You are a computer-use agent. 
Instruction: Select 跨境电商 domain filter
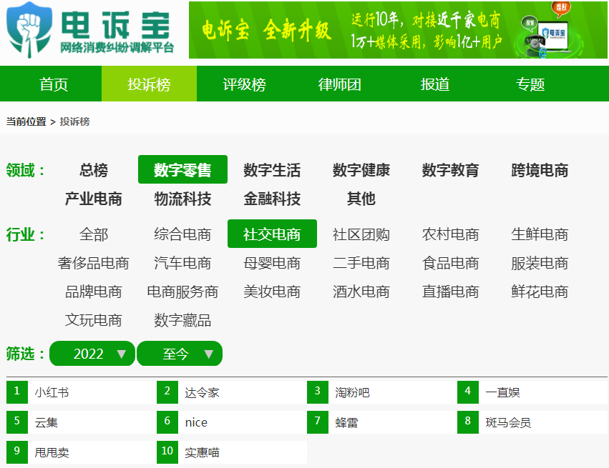point(540,170)
